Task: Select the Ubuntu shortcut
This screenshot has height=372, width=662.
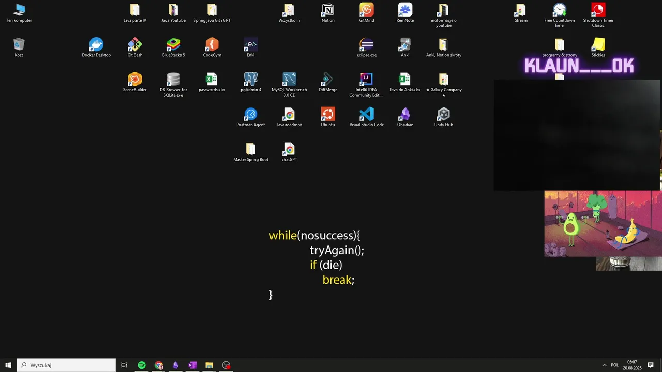Action: tap(328, 117)
